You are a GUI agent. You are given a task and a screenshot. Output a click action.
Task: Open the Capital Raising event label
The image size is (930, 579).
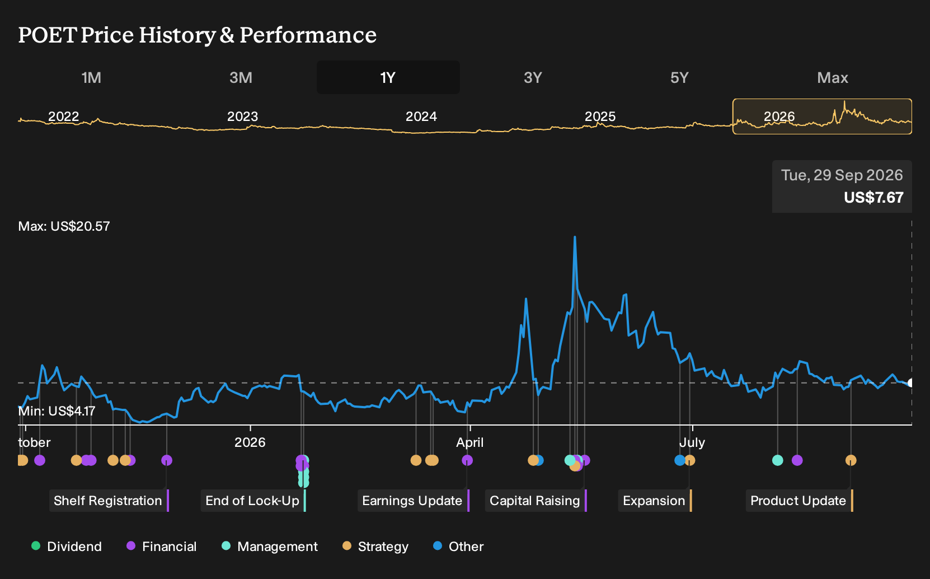tap(536, 501)
